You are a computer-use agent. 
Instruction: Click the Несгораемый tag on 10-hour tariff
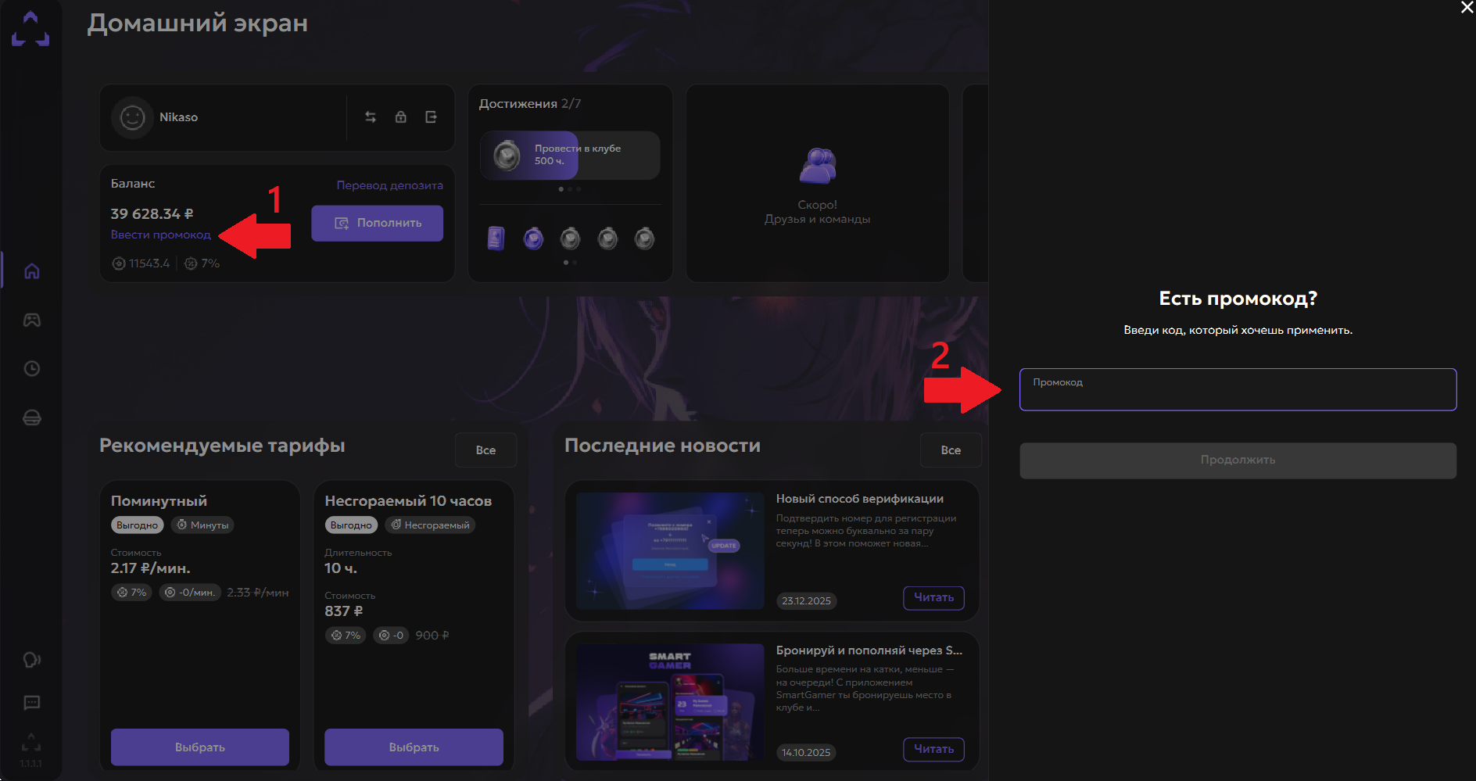[x=430, y=525]
